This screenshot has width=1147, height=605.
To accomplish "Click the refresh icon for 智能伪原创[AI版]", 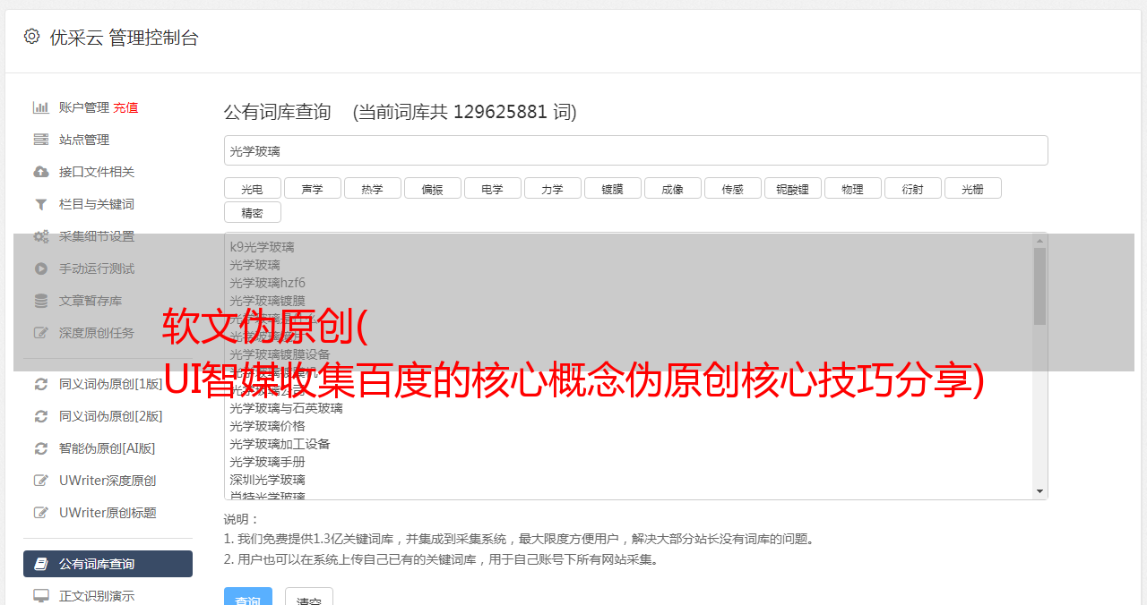I will tap(41, 448).
